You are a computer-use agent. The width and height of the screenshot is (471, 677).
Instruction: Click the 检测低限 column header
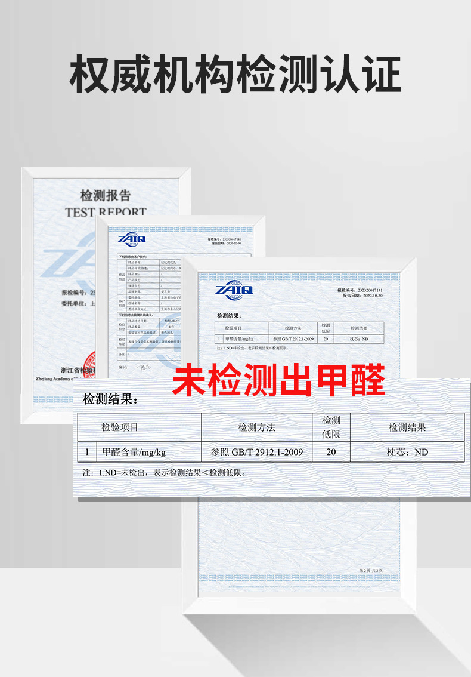point(331,427)
